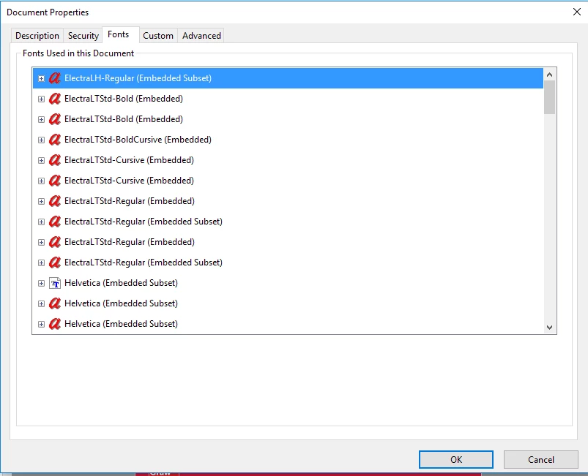Click the font list scroll down arrow
The width and height of the screenshot is (588, 476).
tap(549, 328)
